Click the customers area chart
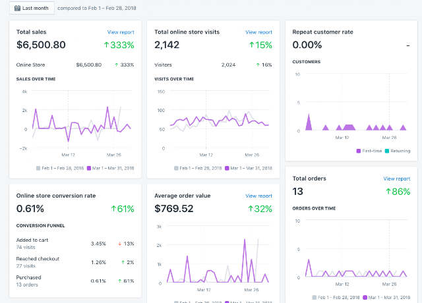 coord(356,102)
